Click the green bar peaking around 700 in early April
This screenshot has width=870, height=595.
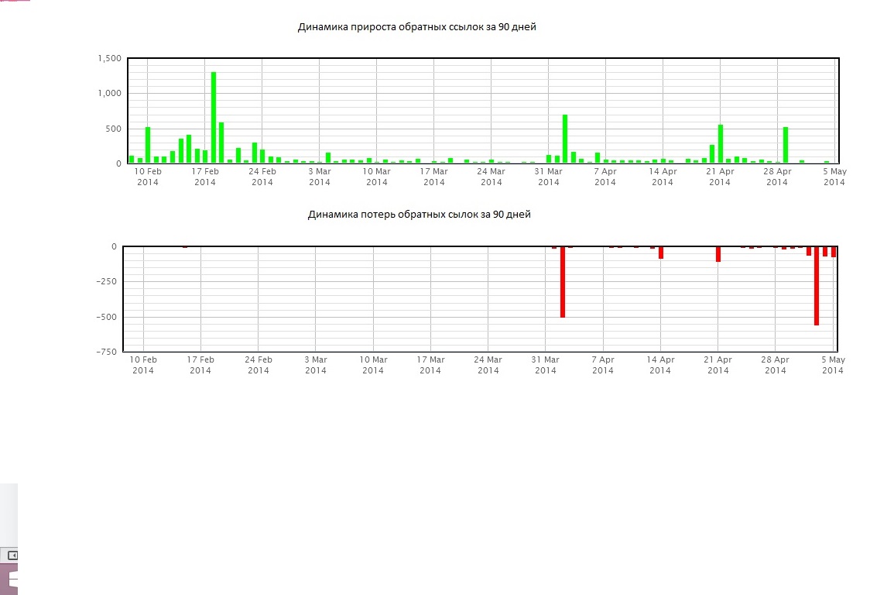click(x=565, y=139)
